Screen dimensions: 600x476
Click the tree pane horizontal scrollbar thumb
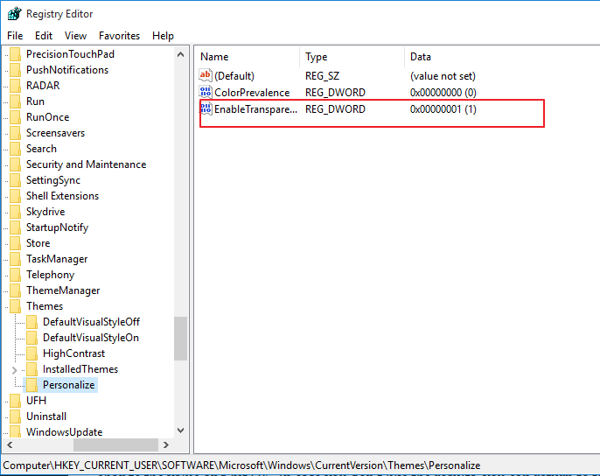click(x=115, y=444)
